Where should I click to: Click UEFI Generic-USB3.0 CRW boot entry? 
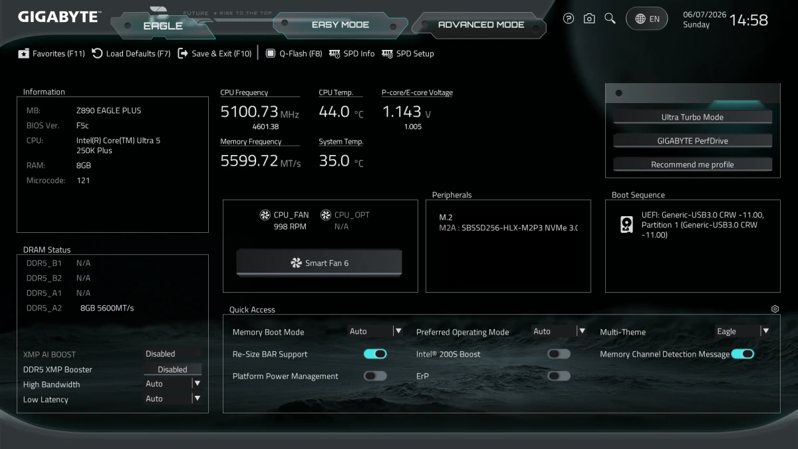coord(703,225)
